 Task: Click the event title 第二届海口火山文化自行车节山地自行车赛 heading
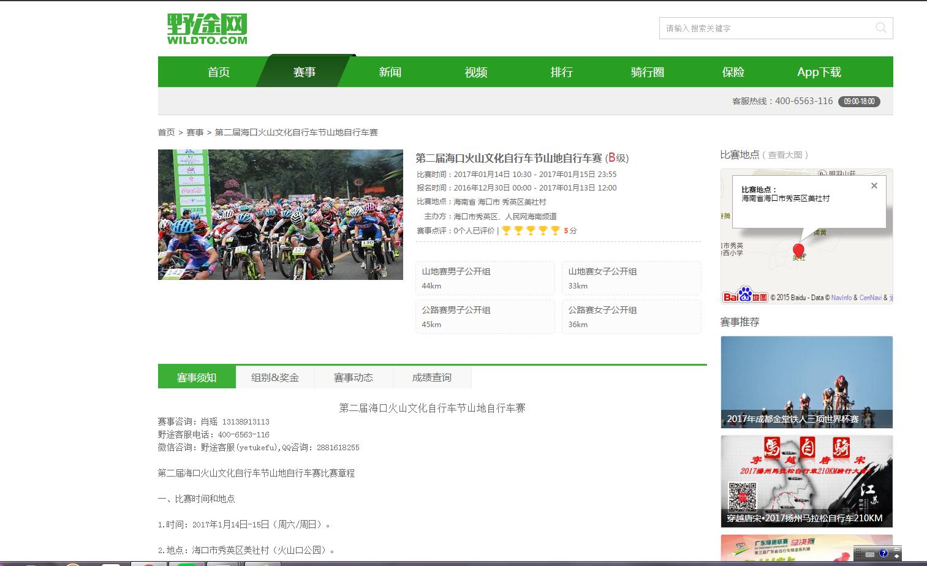pyautogui.click(x=509, y=158)
